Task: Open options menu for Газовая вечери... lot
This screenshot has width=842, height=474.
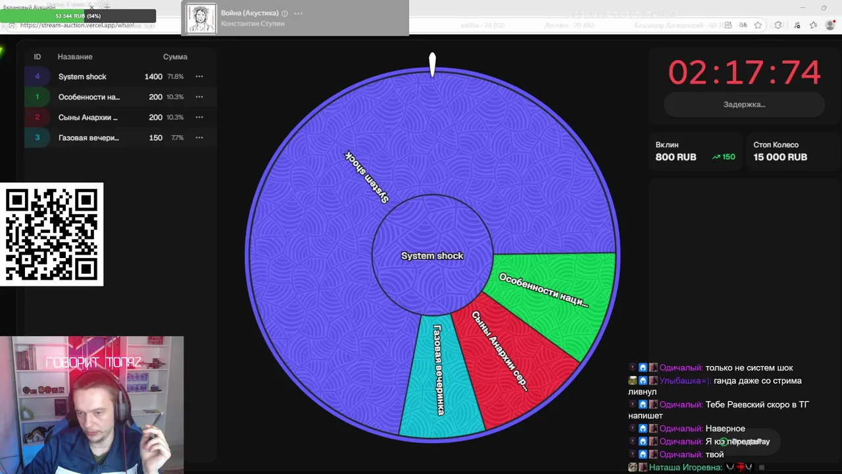Action: [199, 138]
